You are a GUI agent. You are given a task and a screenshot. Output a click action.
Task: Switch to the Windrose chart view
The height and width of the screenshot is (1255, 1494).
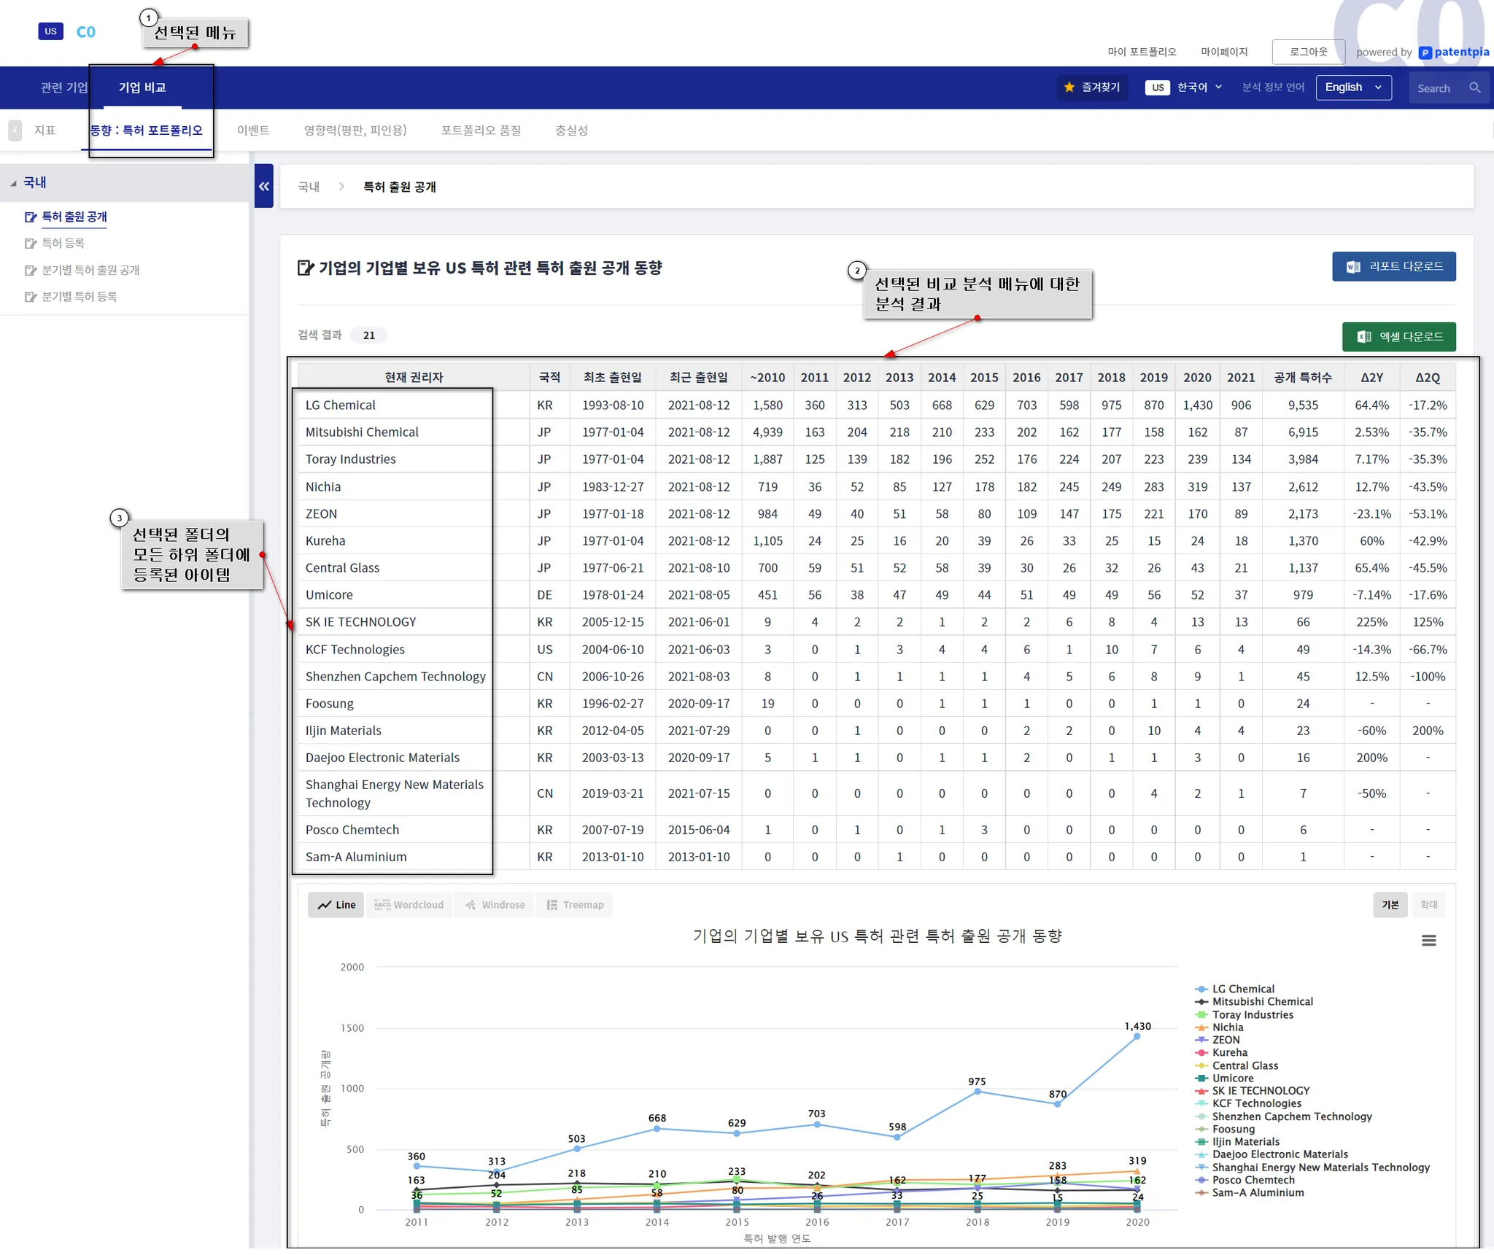click(495, 905)
